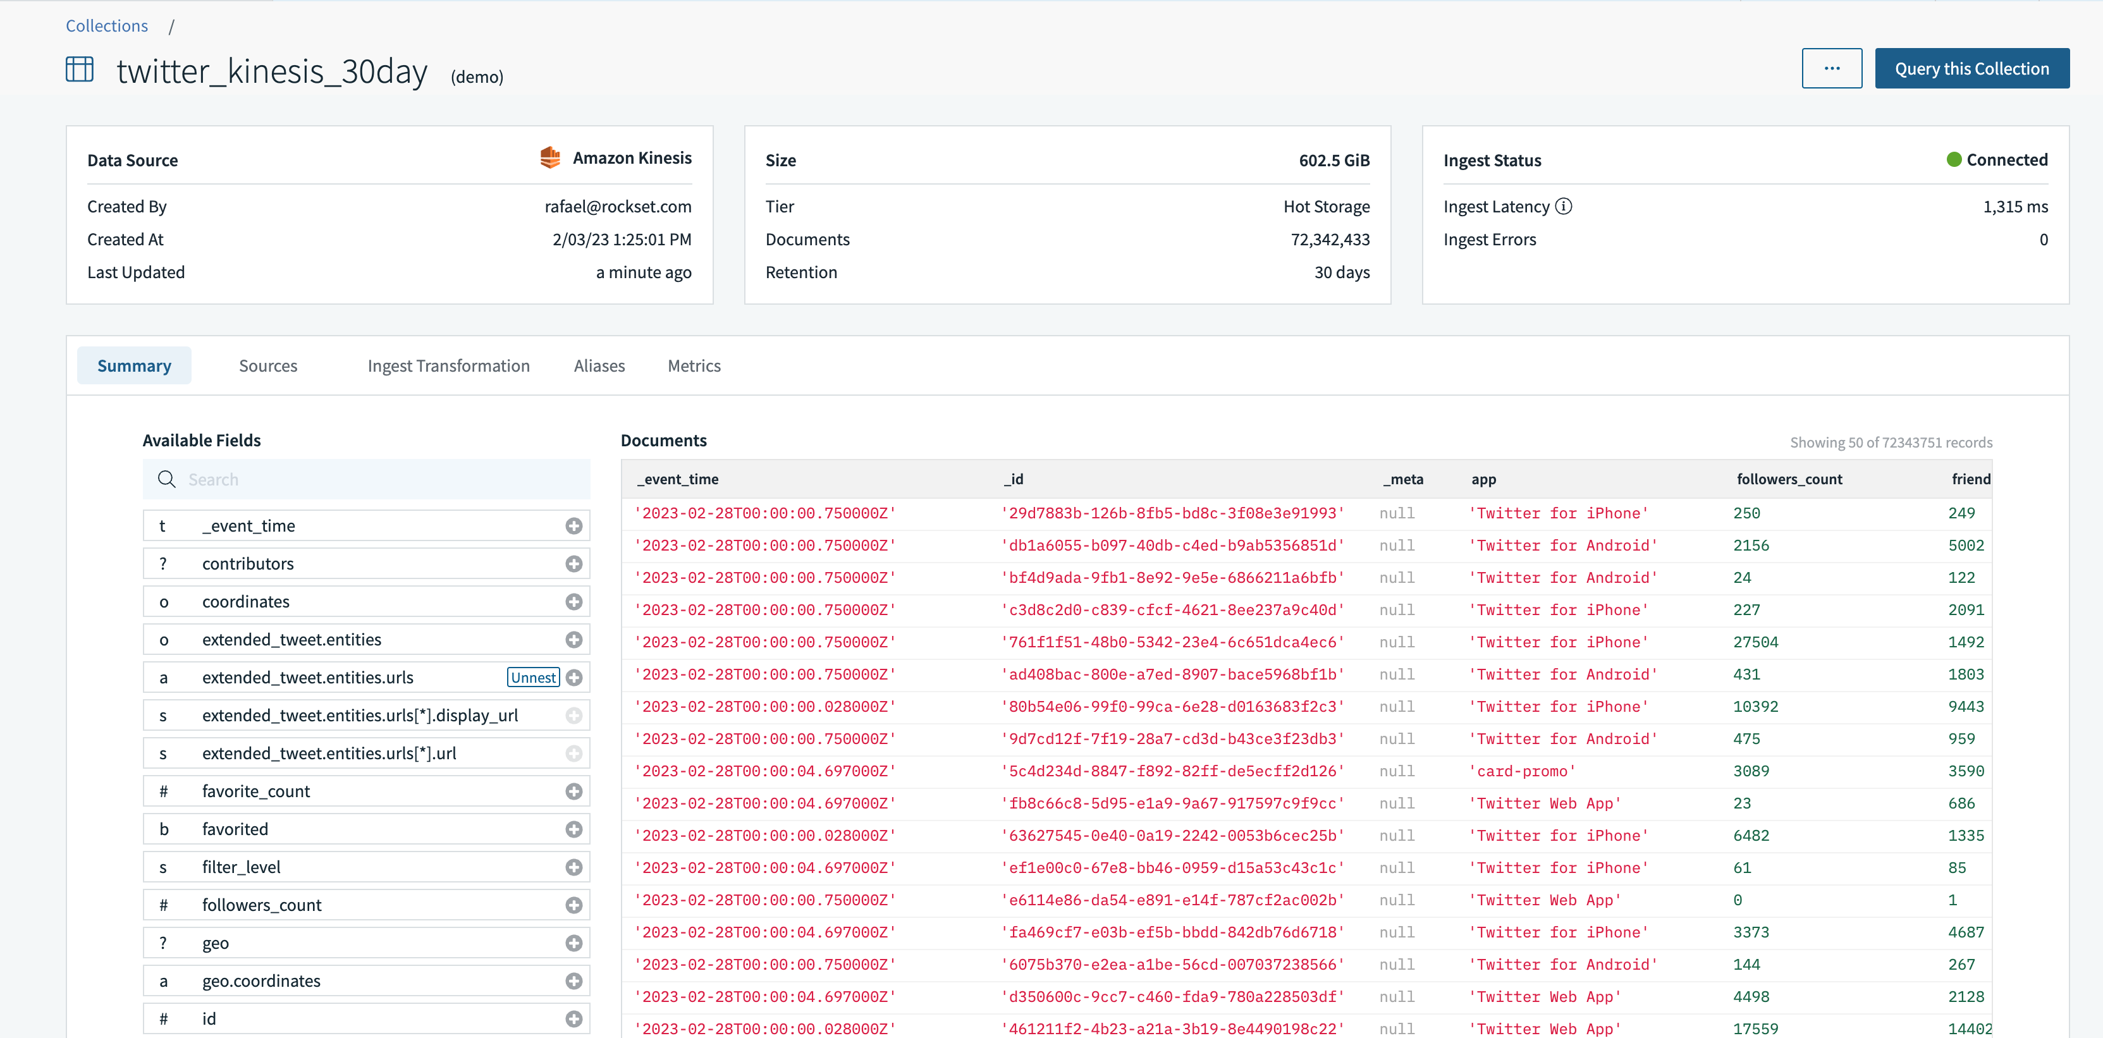Select the Metrics tab
Screen dimensions: 2103x1038
click(x=694, y=367)
